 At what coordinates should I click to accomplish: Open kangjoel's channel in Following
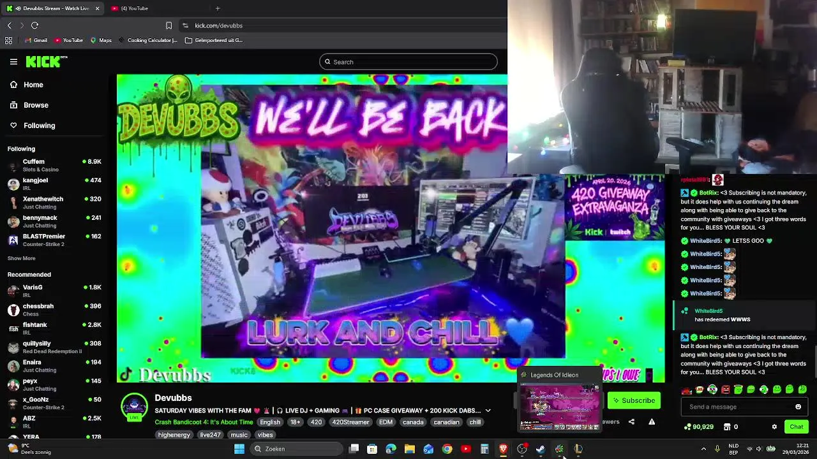(55, 184)
